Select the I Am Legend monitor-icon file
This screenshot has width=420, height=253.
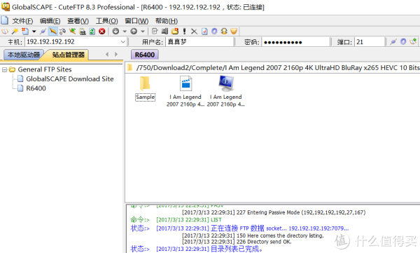[226, 91]
